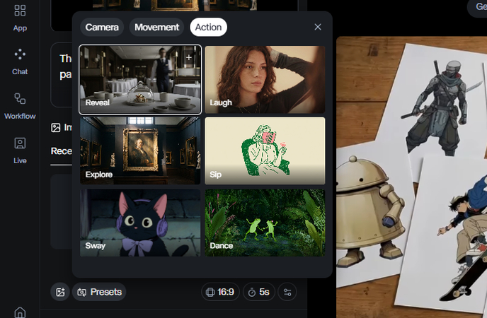The height and width of the screenshot is (318, 487).
Task: Pick the Sip action preset
Action: [x=265, y=151]
